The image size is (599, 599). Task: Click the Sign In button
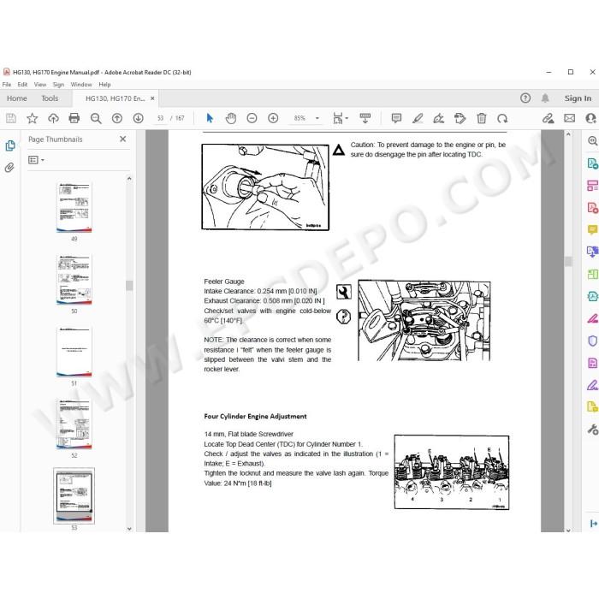pyautogui.click(x=578, y=98)
